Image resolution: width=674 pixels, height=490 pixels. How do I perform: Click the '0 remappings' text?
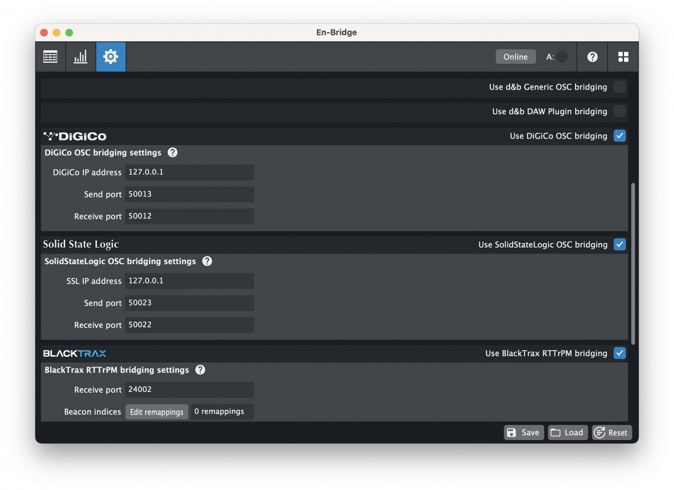coord(219,412)
